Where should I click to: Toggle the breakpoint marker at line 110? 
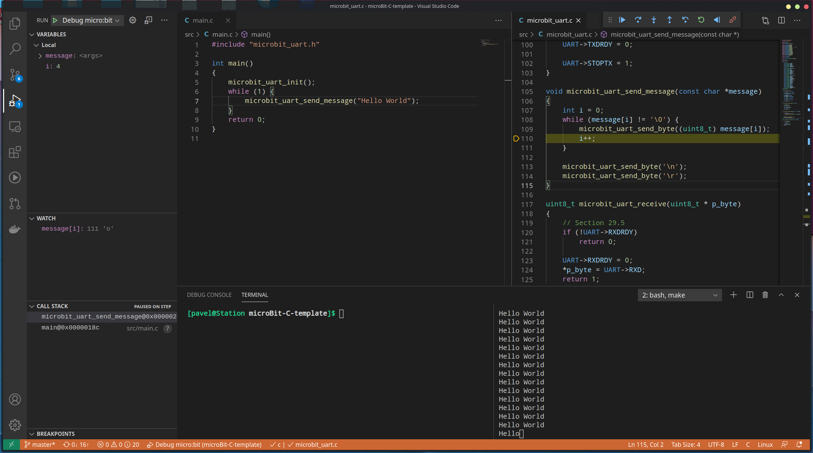click(516, 139)
